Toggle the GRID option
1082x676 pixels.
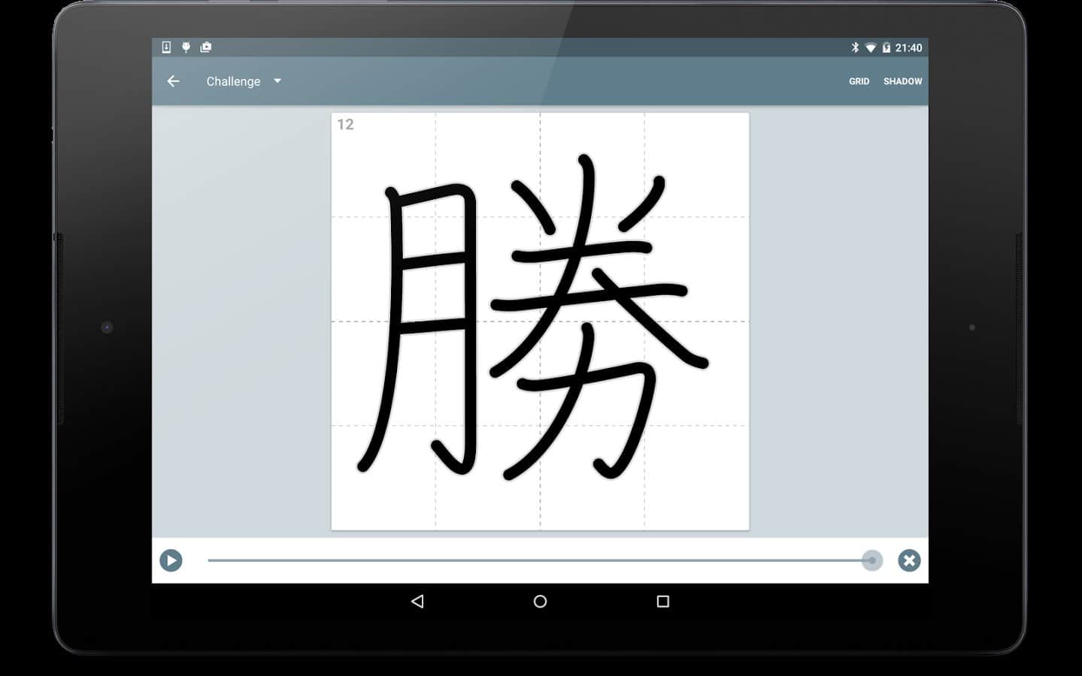tap(859, 81)
